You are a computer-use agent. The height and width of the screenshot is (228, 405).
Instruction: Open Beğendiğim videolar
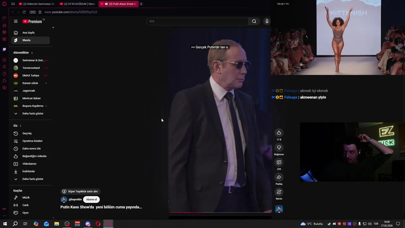click(x=30, y=156)
